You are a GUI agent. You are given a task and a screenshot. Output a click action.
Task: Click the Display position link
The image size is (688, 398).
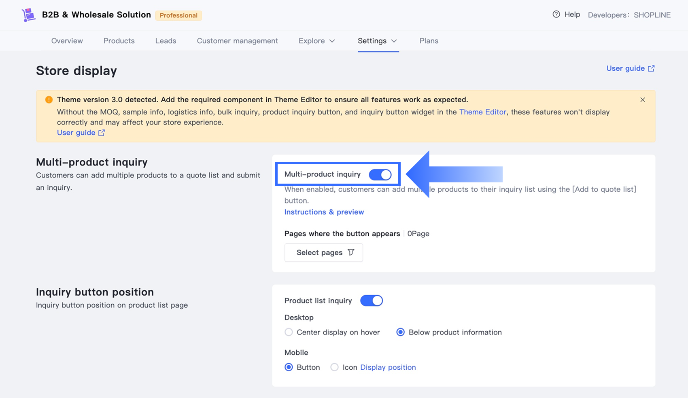(x=388, y=367)
